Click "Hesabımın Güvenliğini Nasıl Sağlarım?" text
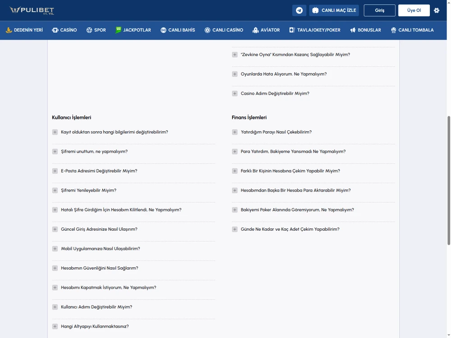 point(100,268)
